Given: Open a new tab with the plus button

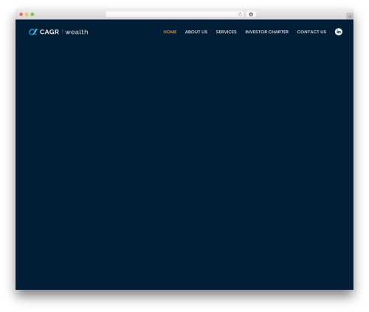Looking at the screenshot, I should pyautogui.click(x=350, y=16).
